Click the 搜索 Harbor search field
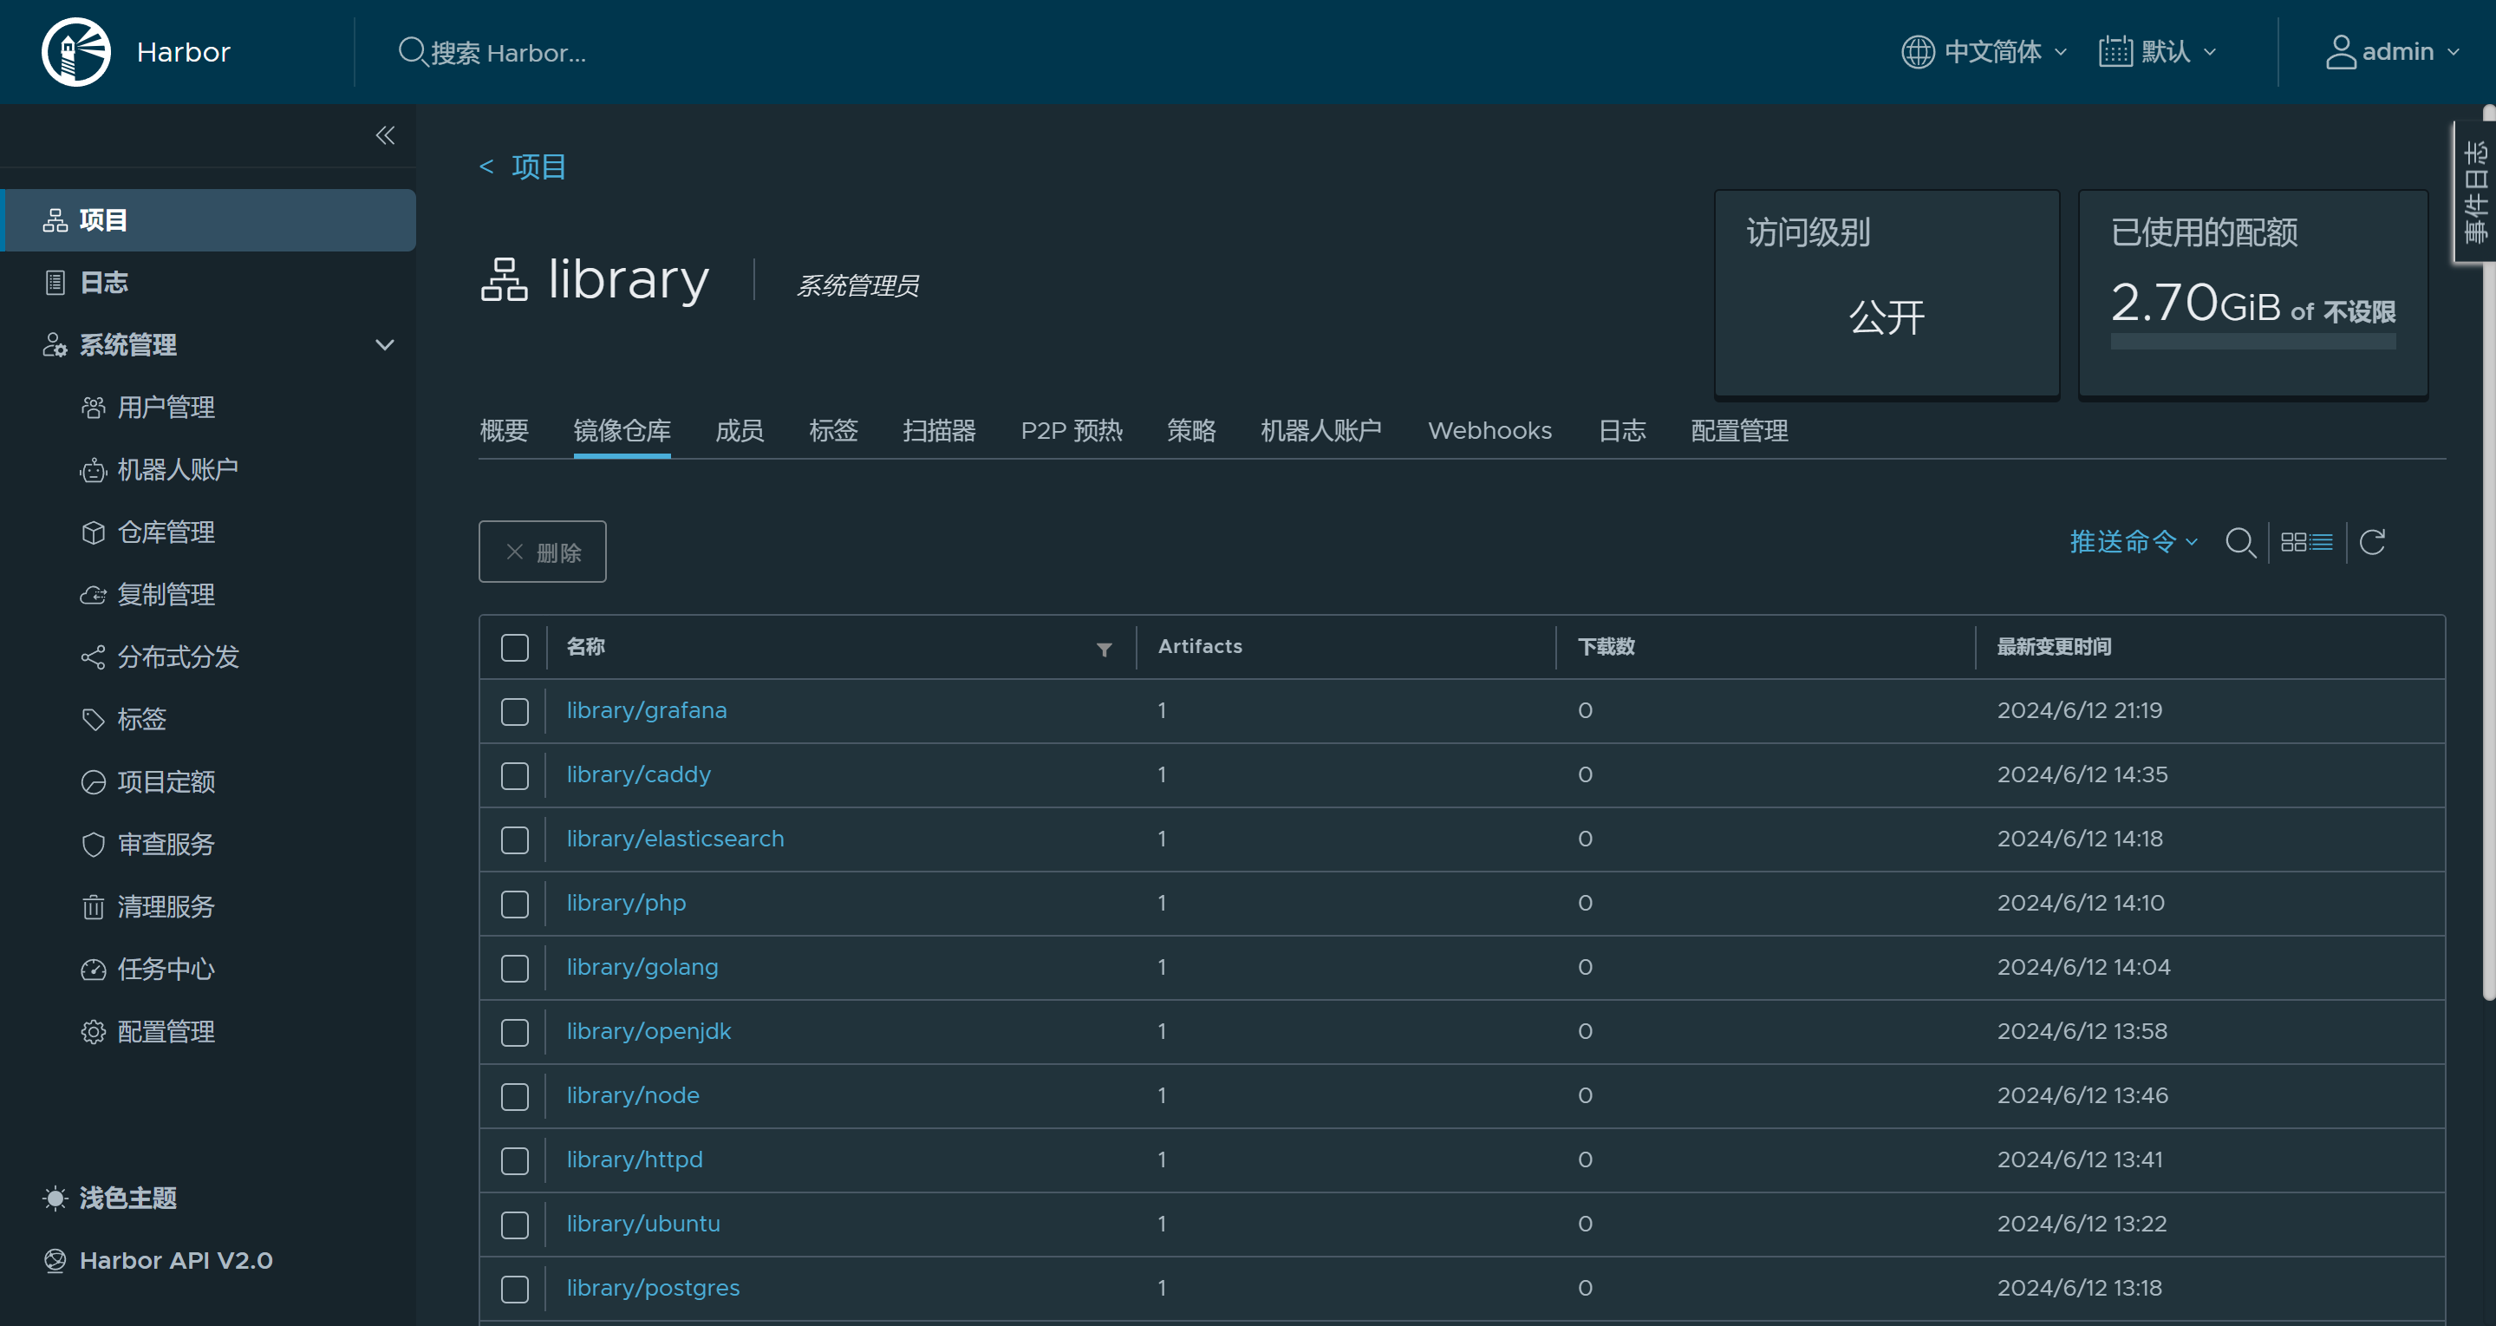This screenshot has width=2496, height=1326. pyautogui.click(x=508, y=52)
